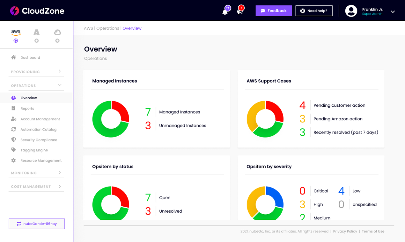Select the AWS cloud provider icon
The width and height of the screenshot is (405, 242).
click(x=16, y=32)
